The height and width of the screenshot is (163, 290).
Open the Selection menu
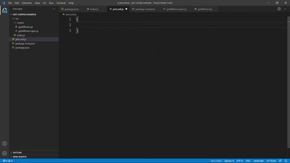[x=27, y=3]
